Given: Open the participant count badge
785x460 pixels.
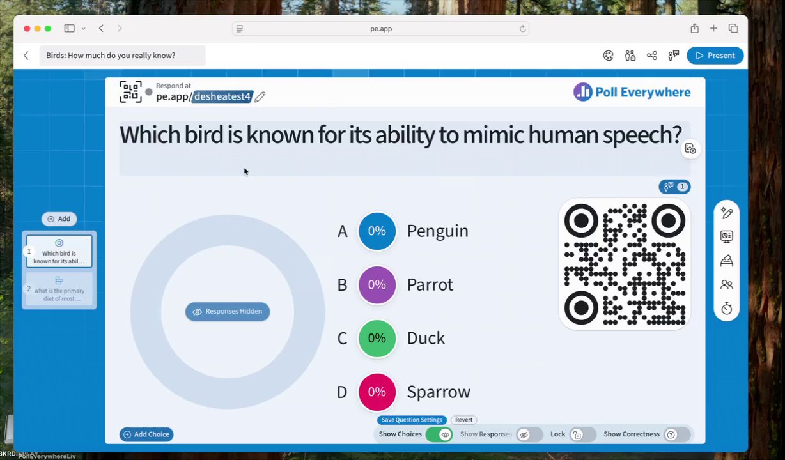Looking at the screenshot, I should pos(674,187).
